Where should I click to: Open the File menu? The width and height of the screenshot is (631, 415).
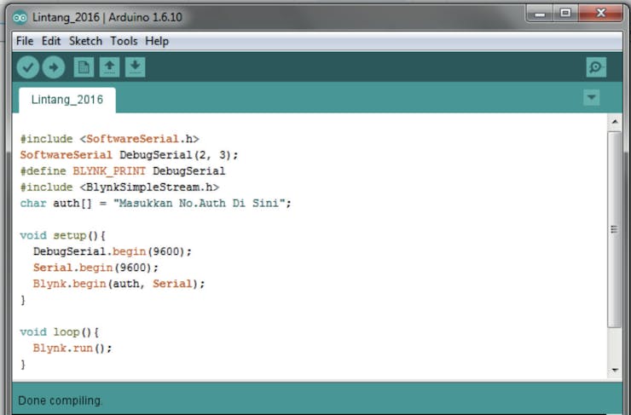[25, 41]
